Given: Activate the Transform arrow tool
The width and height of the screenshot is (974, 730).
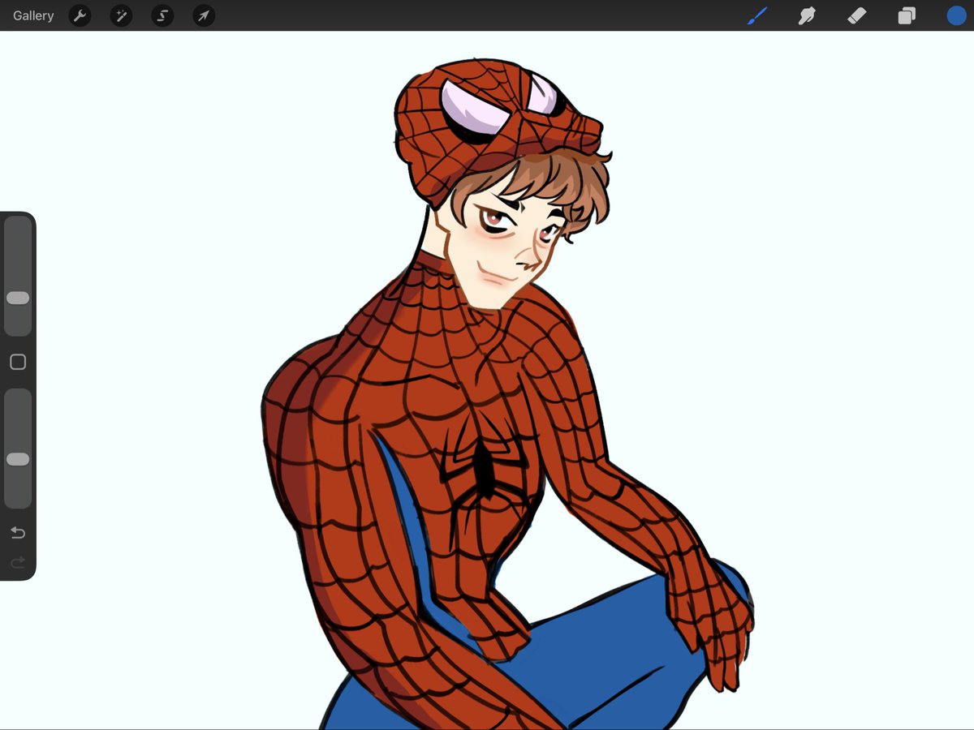Looking at the screenshot, I should (204, 15).
